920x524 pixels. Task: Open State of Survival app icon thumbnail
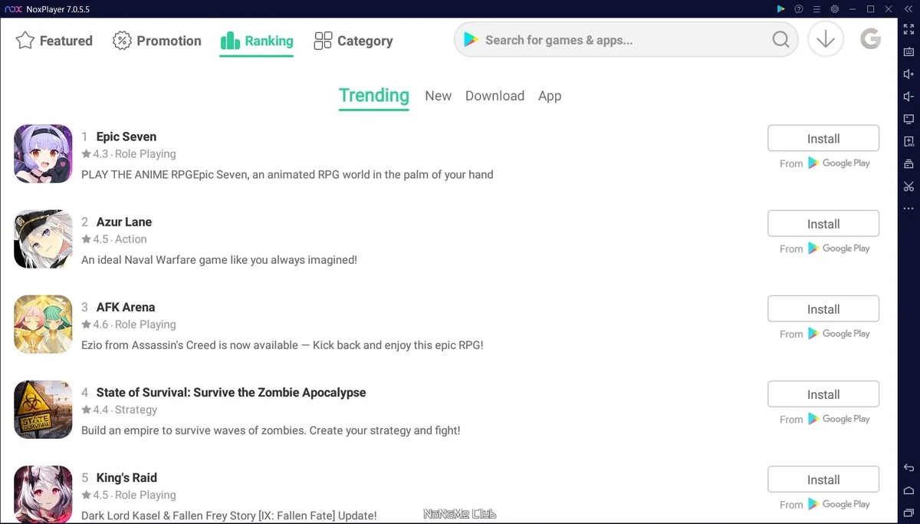(43, 409)
